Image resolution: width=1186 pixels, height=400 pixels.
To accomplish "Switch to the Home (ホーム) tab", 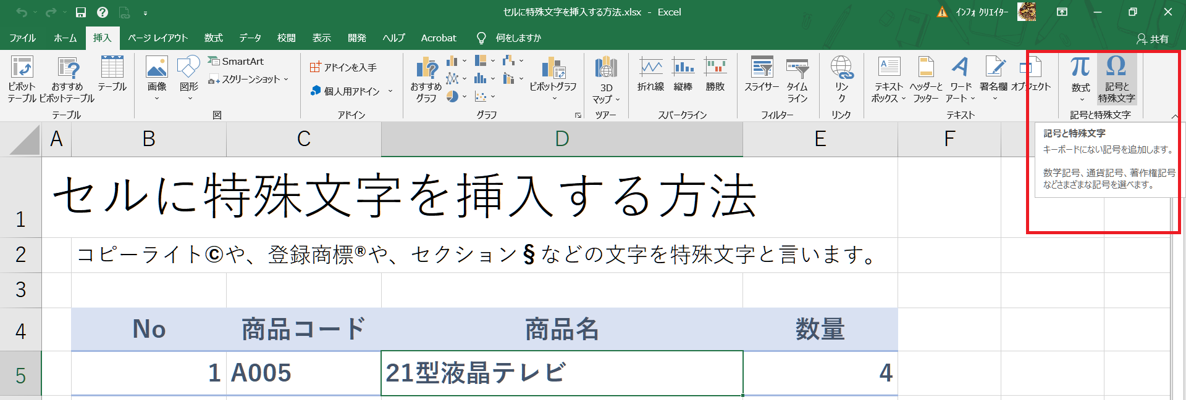I will point(65,38).
